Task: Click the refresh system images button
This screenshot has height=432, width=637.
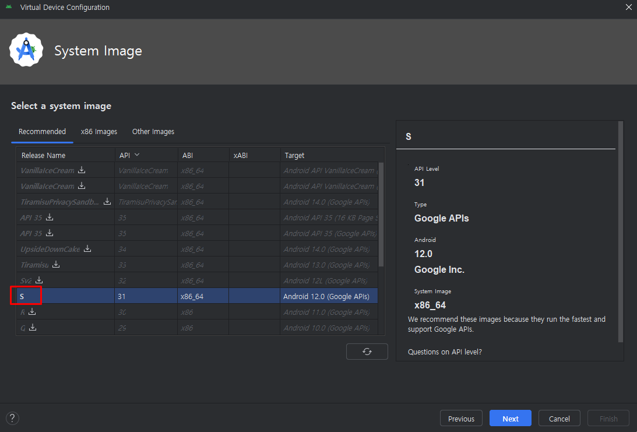Action: 367,352
